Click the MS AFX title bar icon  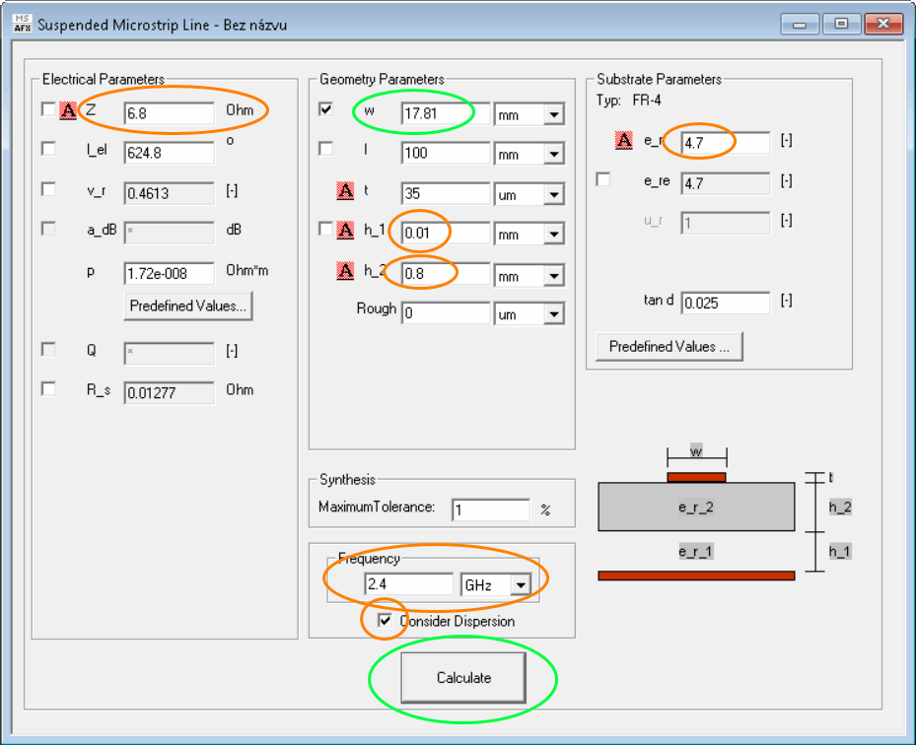coord(21,24)
